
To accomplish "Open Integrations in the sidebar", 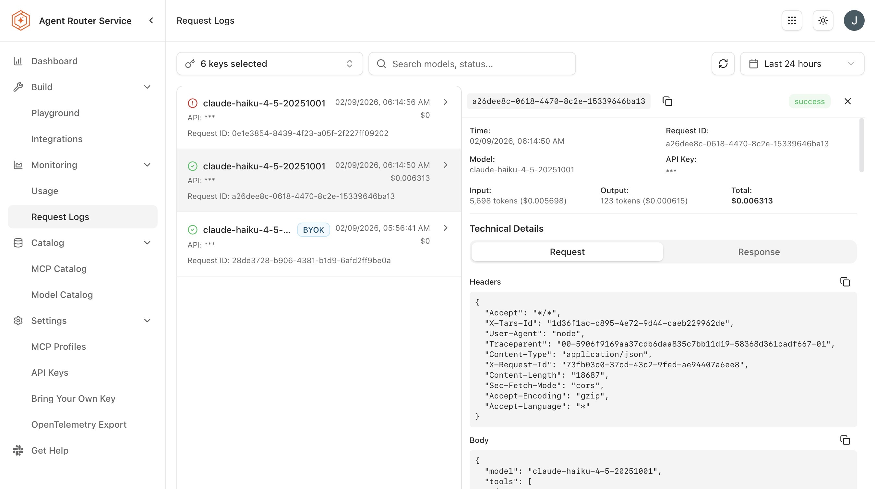I will click(x=57, y=139).
